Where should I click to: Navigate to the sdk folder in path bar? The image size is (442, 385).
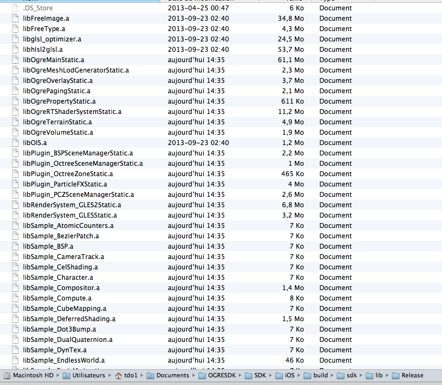pos(352,375)
